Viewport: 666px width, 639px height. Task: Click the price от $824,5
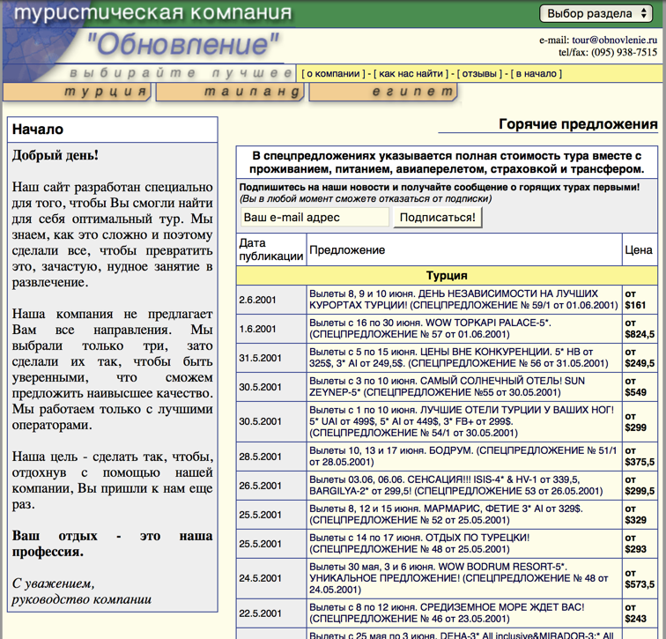pos(640,329)
